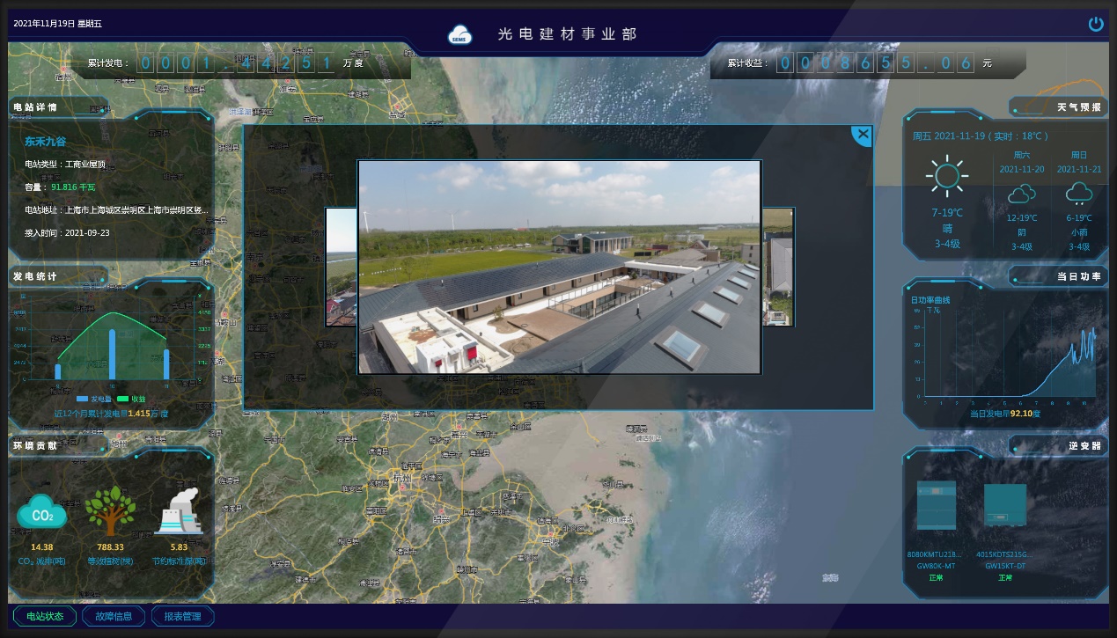This screenshot has width=1117, height=638.
Task: Click the inverter serial 8080KMTU218...
Action: click(x=934, y=554)
